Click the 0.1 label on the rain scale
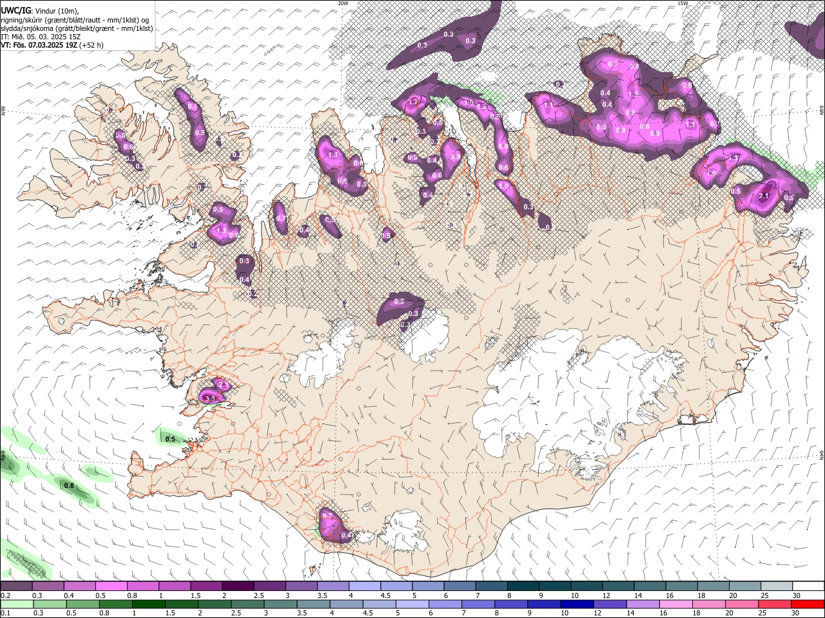Screen dimensions: 825x618 coord(5,613)
